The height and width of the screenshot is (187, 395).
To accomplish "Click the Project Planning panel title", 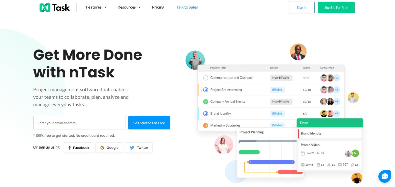I will (252, 132).
